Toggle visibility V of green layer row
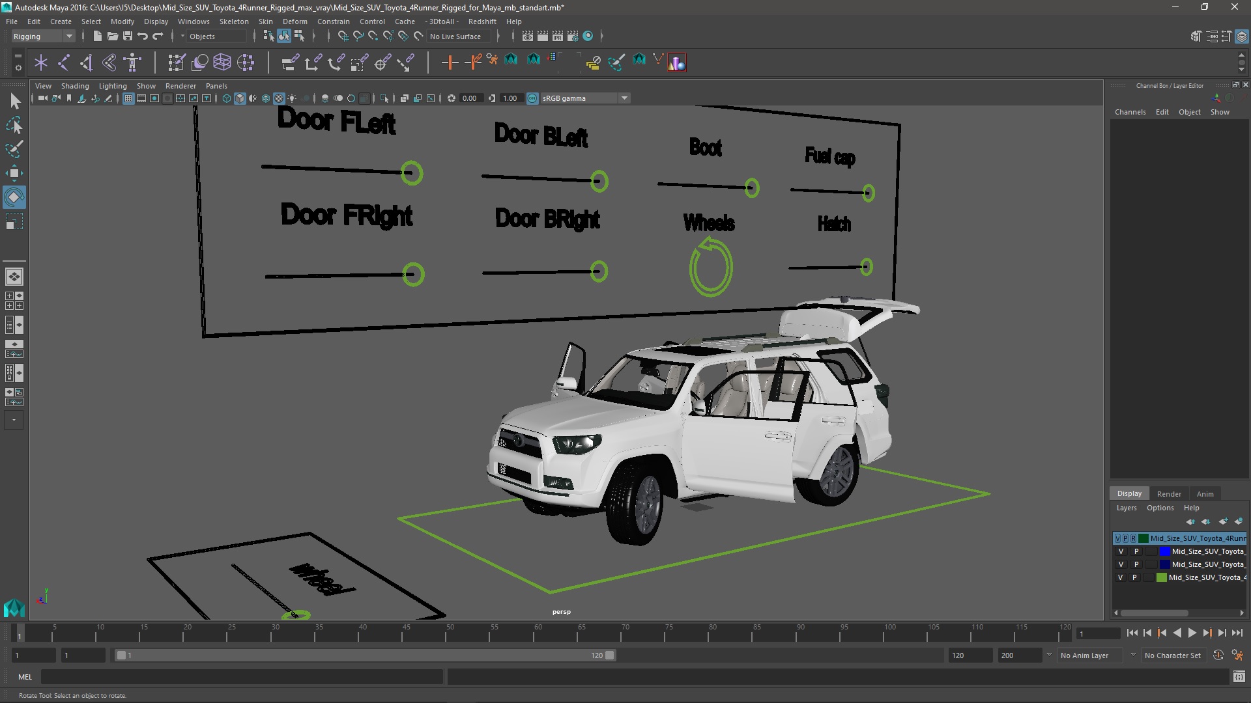Screen dimensions: 1251x703 (1120, 577)
